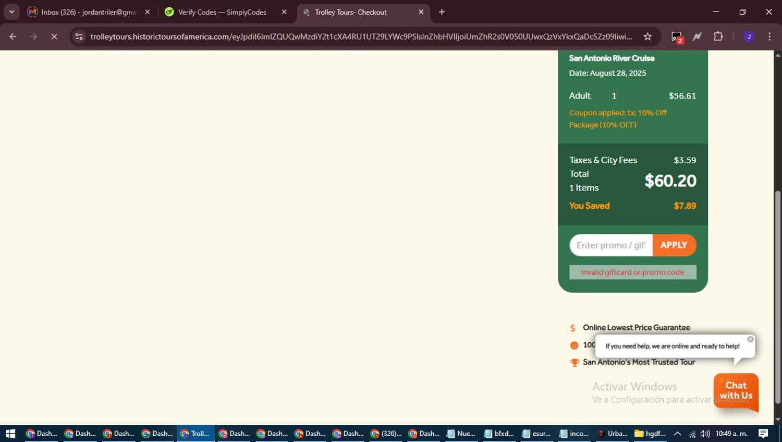Open the Windows Start menu
This screenshot has width=782, height=442.
pyautogui.click(x=10, y=434)
